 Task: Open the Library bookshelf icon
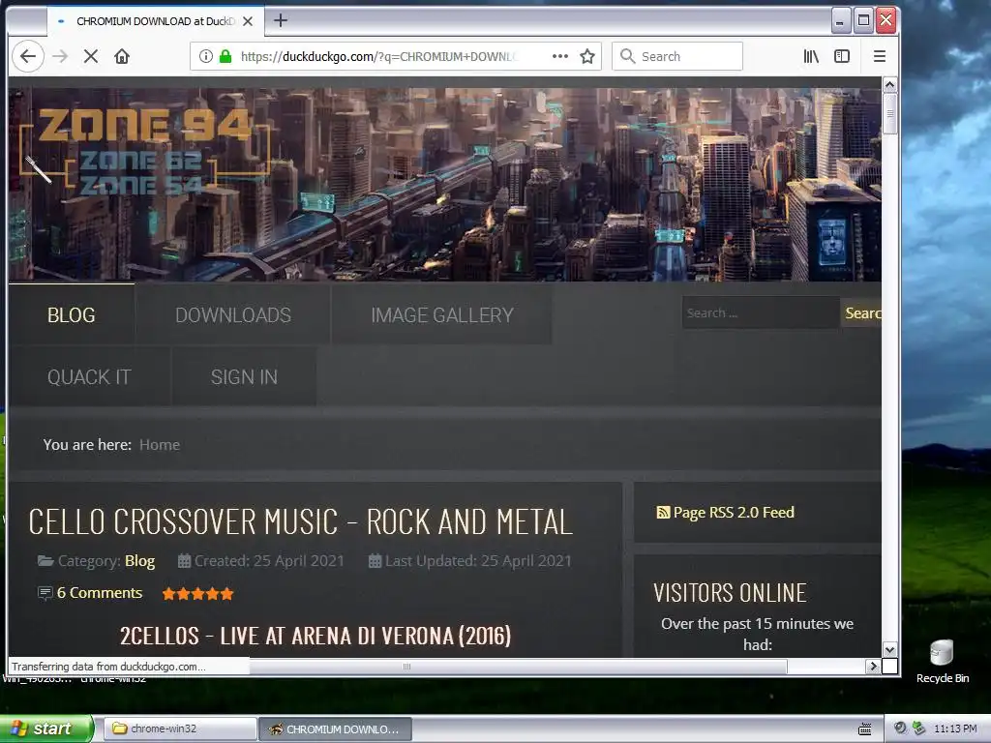[811, 56]
